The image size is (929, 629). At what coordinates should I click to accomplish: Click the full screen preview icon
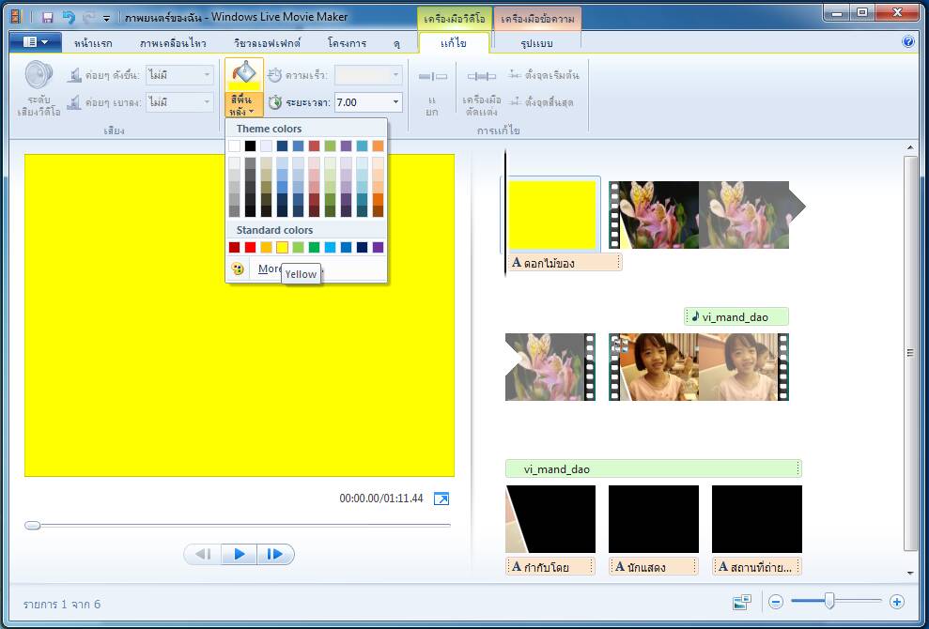tap(441, 499)
